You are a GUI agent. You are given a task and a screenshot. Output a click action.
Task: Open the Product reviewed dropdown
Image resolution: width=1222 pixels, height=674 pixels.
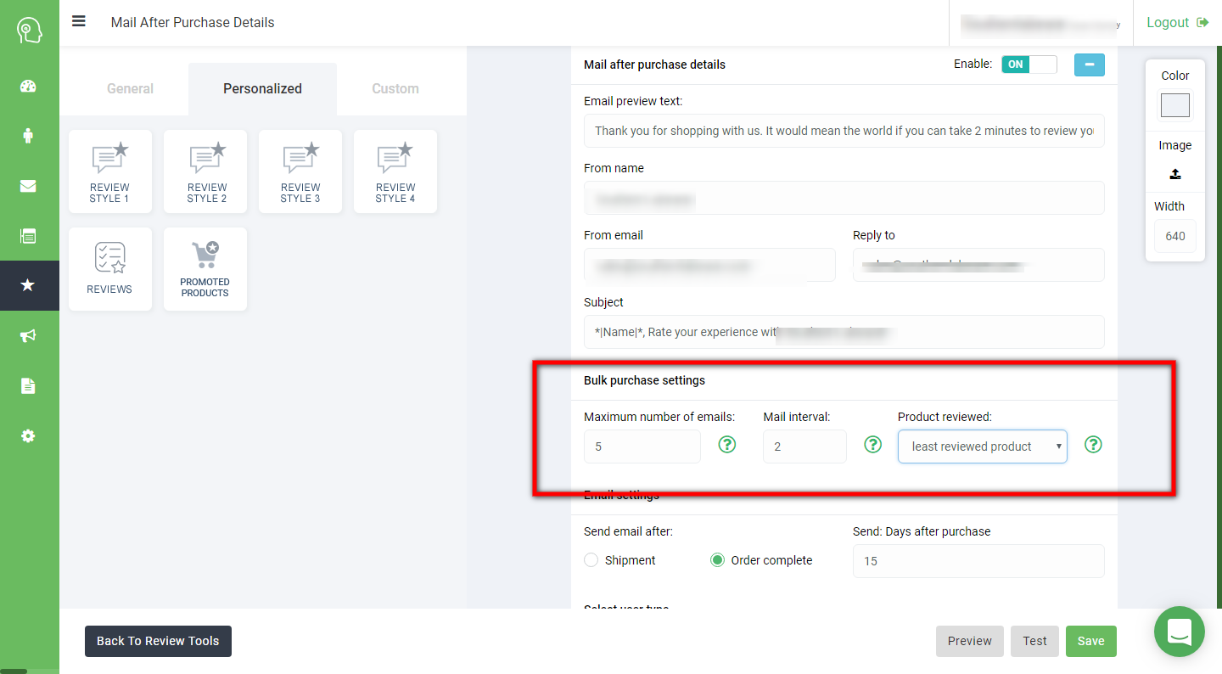pyautogui.click(x=983, y=447)
